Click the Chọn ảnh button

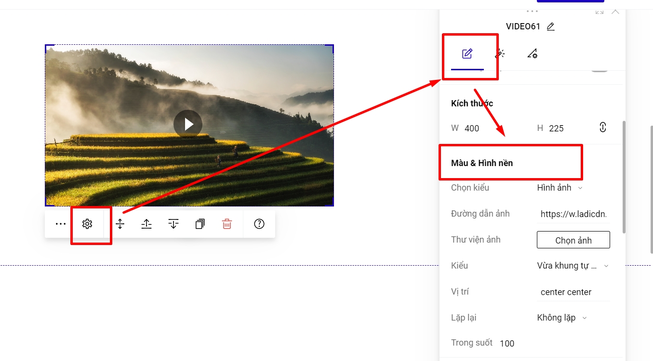(573, 240)
